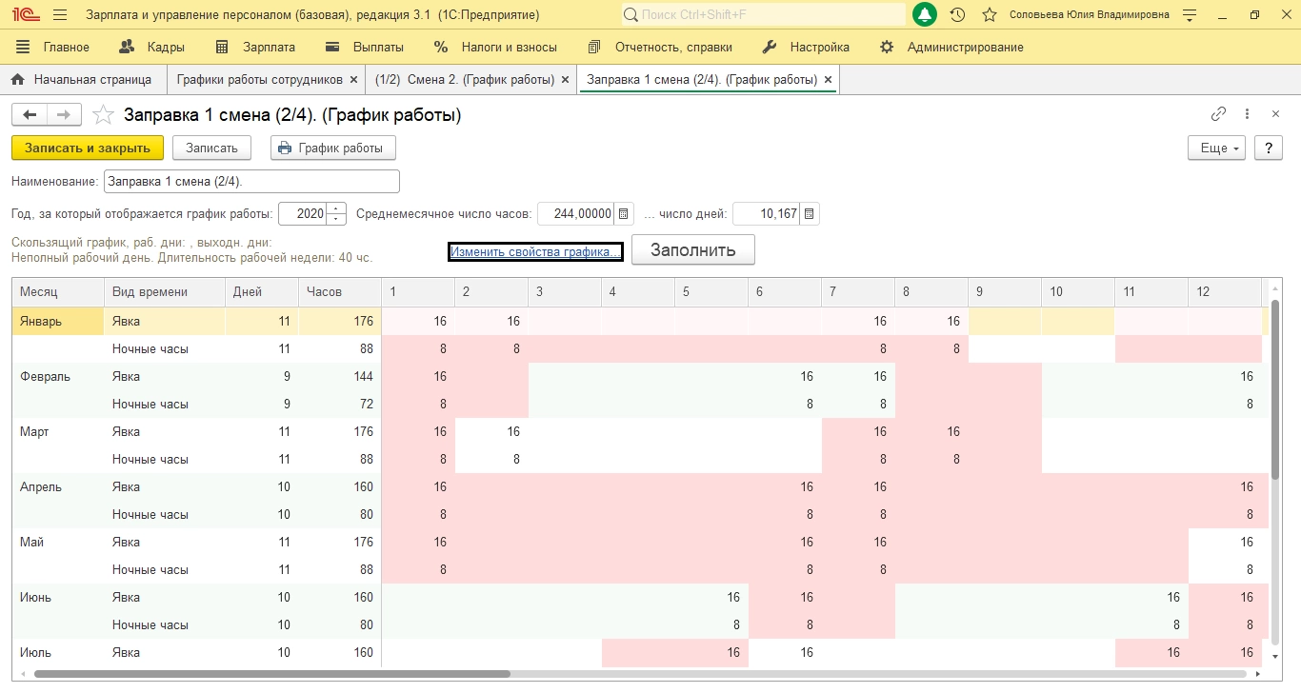Click the Вид времени column header
Screen dimensions: 1301x693
[165, 292]
